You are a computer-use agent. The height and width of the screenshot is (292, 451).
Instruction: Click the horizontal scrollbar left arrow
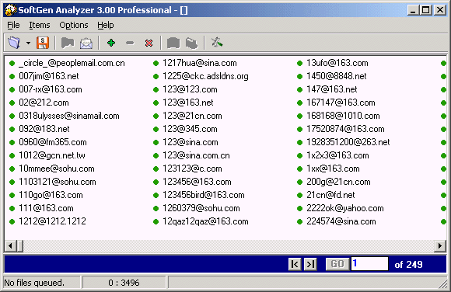pos(11,246)
